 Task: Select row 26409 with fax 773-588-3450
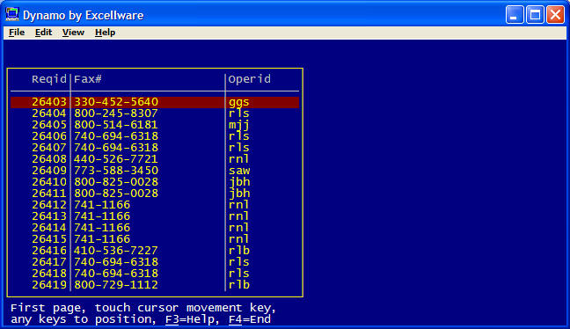click(x=155, y=171)
